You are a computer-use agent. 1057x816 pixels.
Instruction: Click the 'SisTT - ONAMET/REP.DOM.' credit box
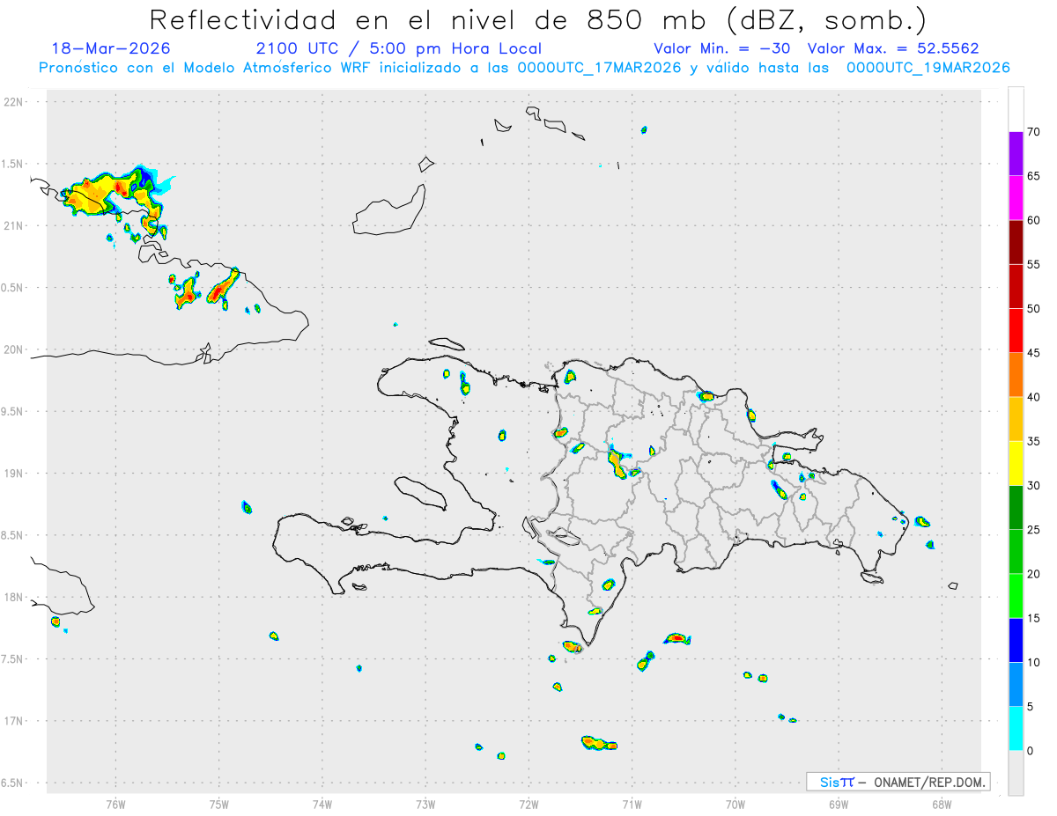coord(898,782)
